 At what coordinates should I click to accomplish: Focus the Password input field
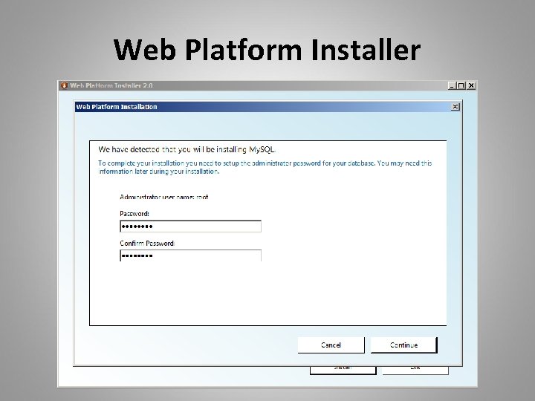point(190,226)
